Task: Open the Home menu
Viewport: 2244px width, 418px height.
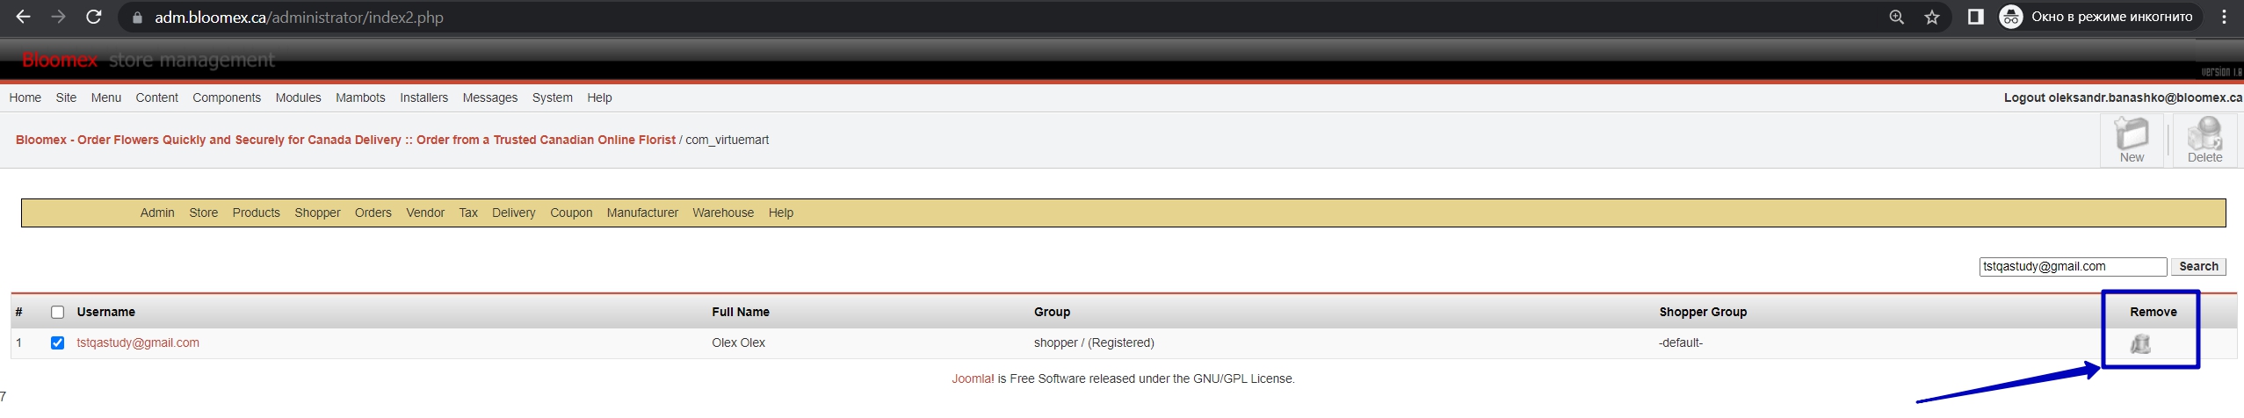Action: point(25,97)
